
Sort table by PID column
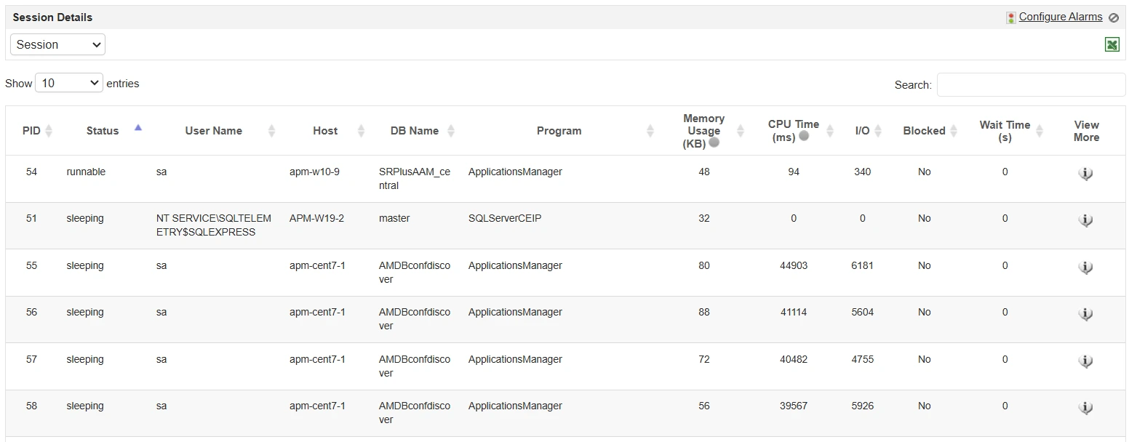[x=49, y=131]
